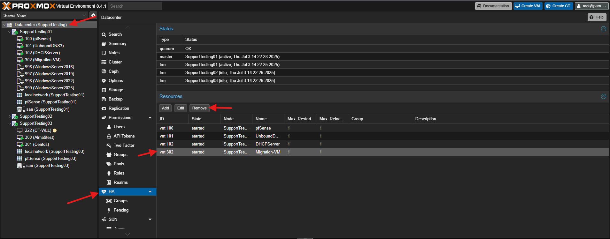Click san SupportTesting03 storage icon
Viewport: 610px width, 239px height.
coord(21,166)
